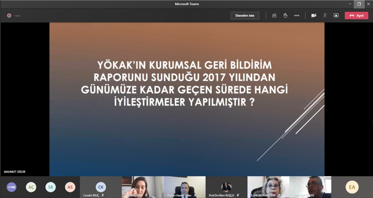Image resolution: width=373 pixels, height=198 pixels.
Task: Request control with Denetim iste
Action: click(x=245, y=15)
